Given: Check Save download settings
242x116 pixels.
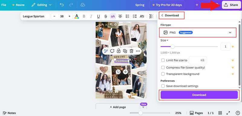Looking at the screenshot, I should click(x=163, y=86).
